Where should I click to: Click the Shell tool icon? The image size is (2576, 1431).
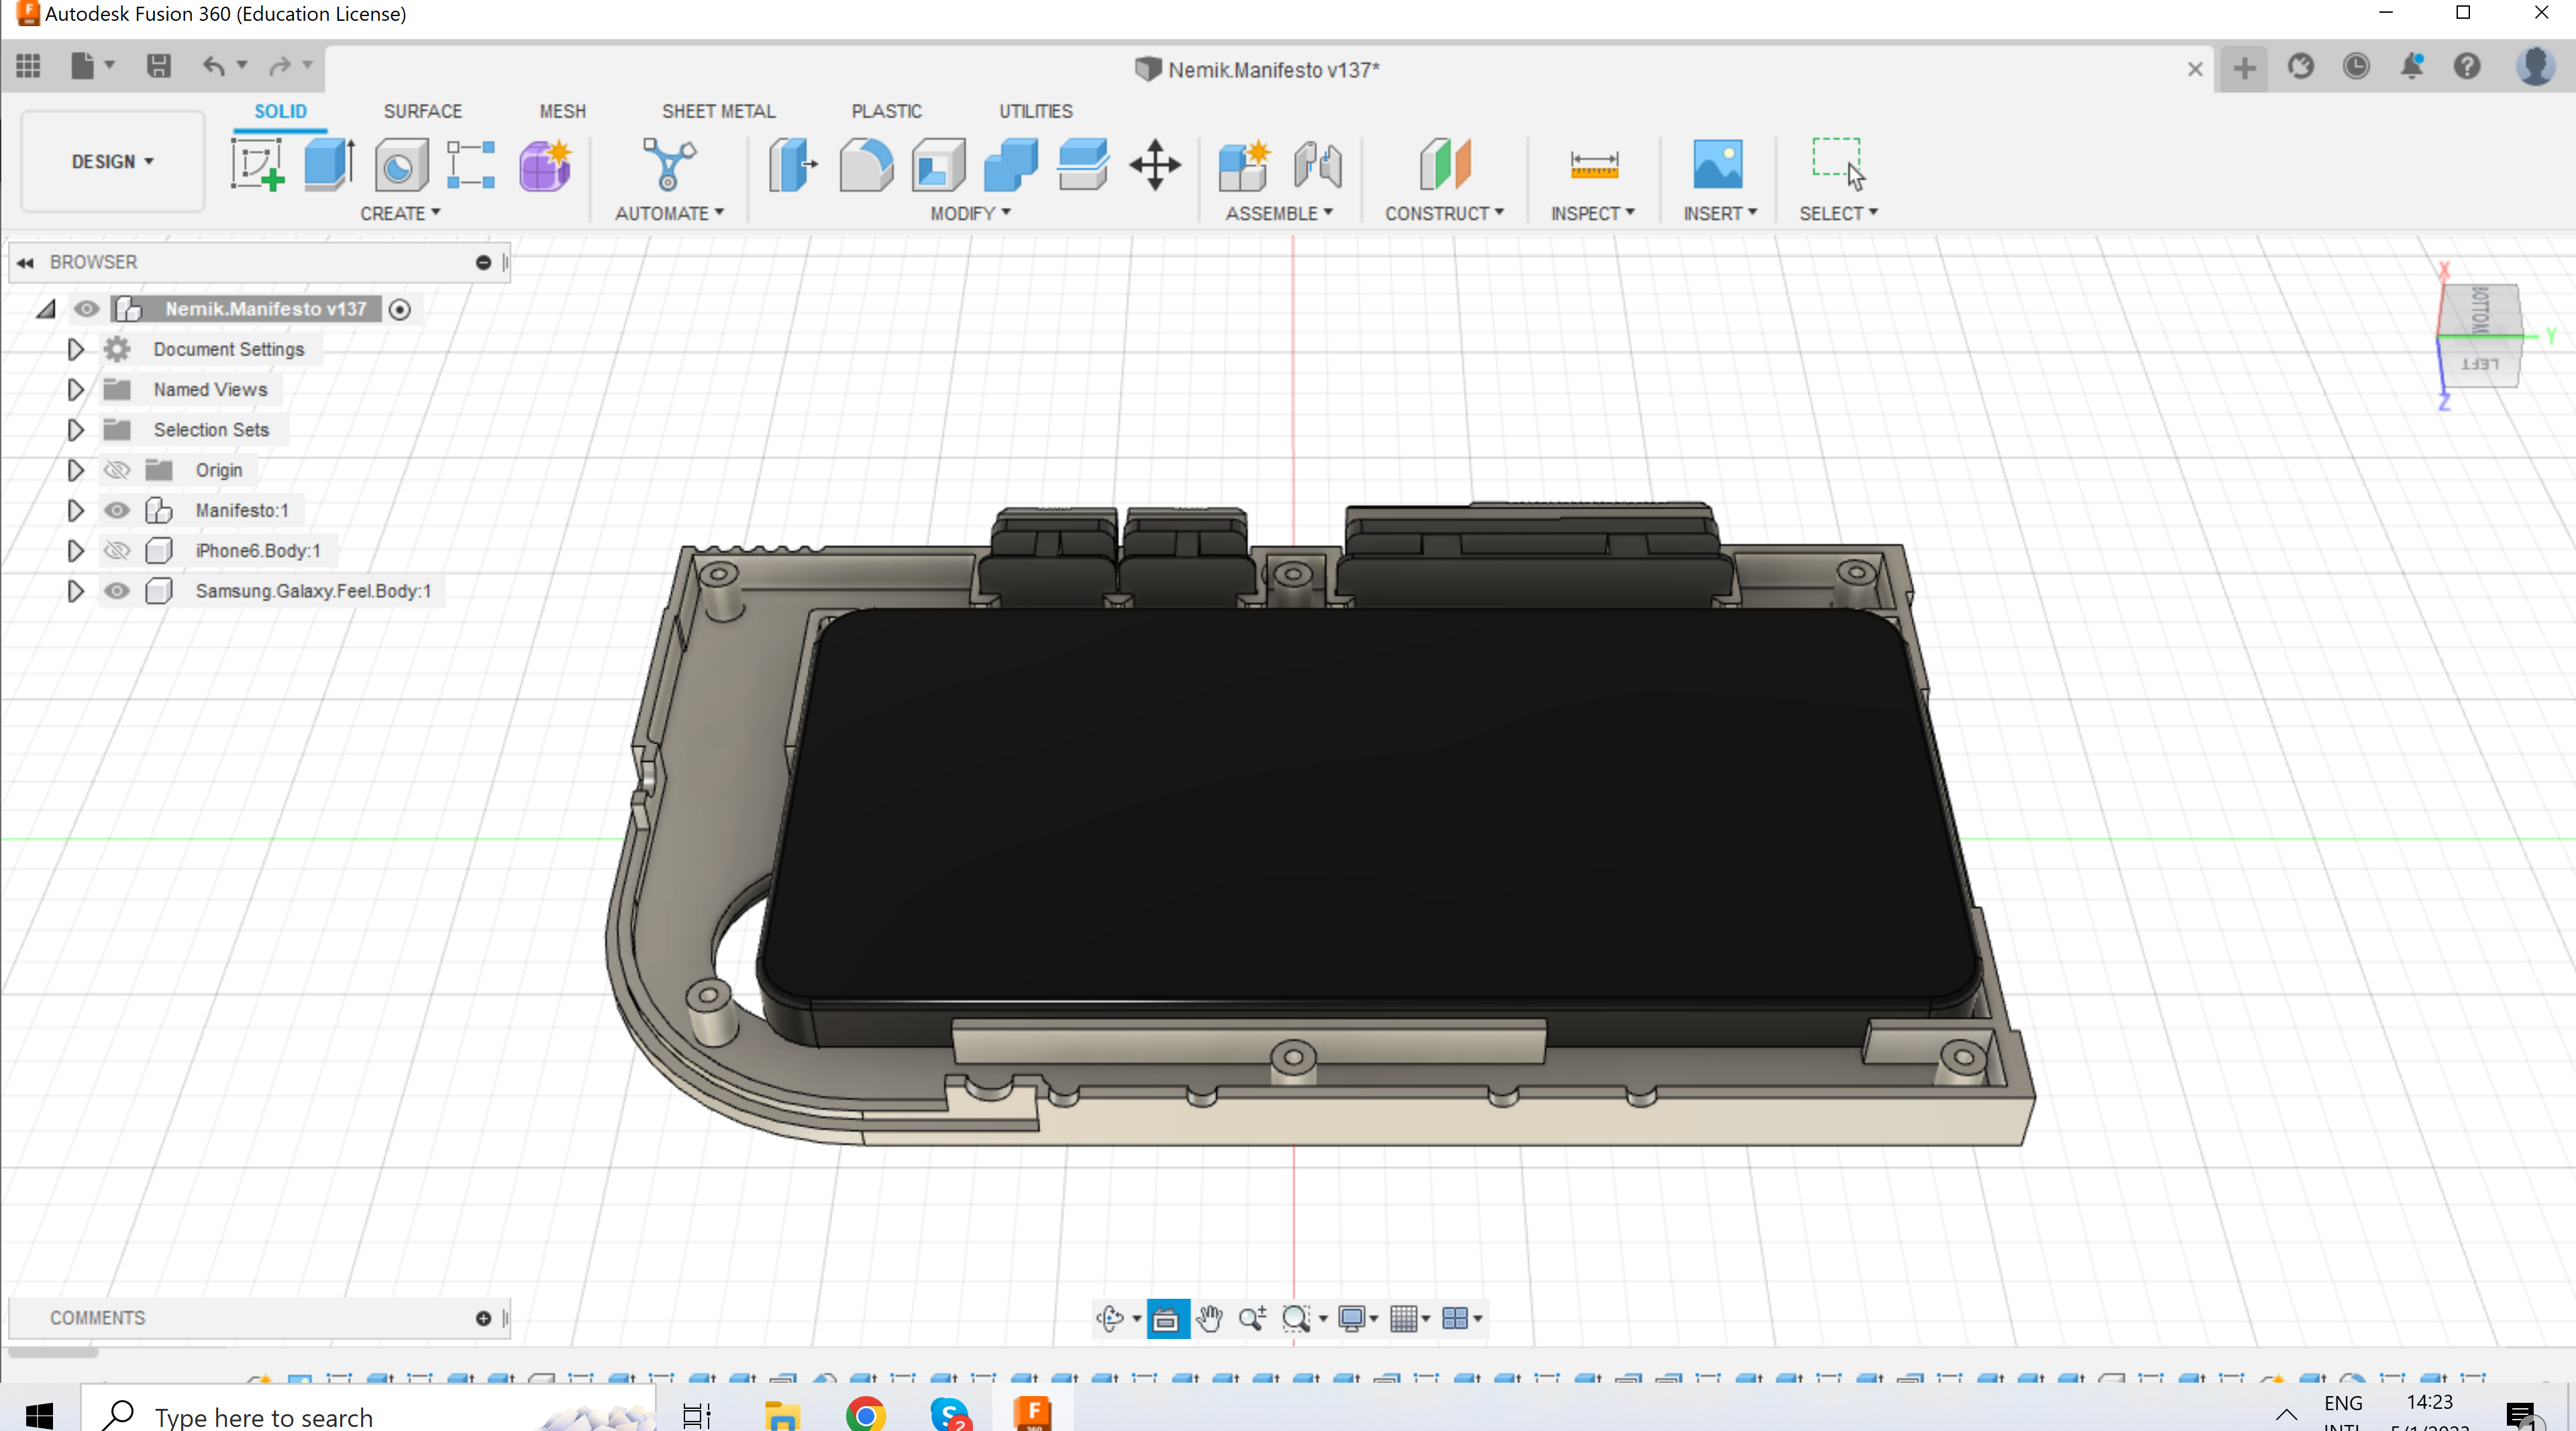[x=938, y=164]
